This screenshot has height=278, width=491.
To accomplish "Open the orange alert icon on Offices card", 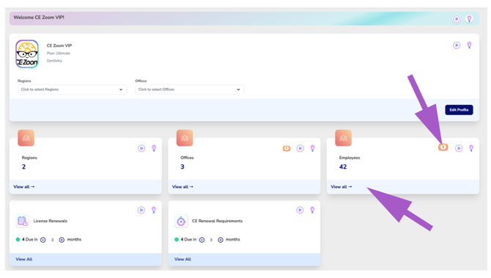I will (287, 148).
